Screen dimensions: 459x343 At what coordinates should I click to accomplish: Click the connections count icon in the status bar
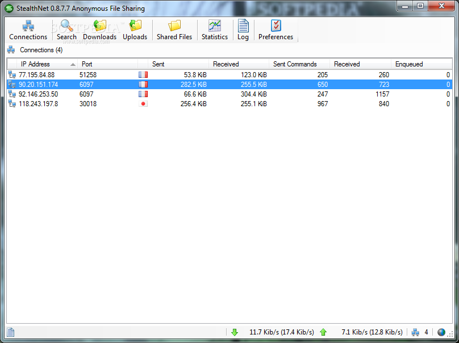[415, 332]
